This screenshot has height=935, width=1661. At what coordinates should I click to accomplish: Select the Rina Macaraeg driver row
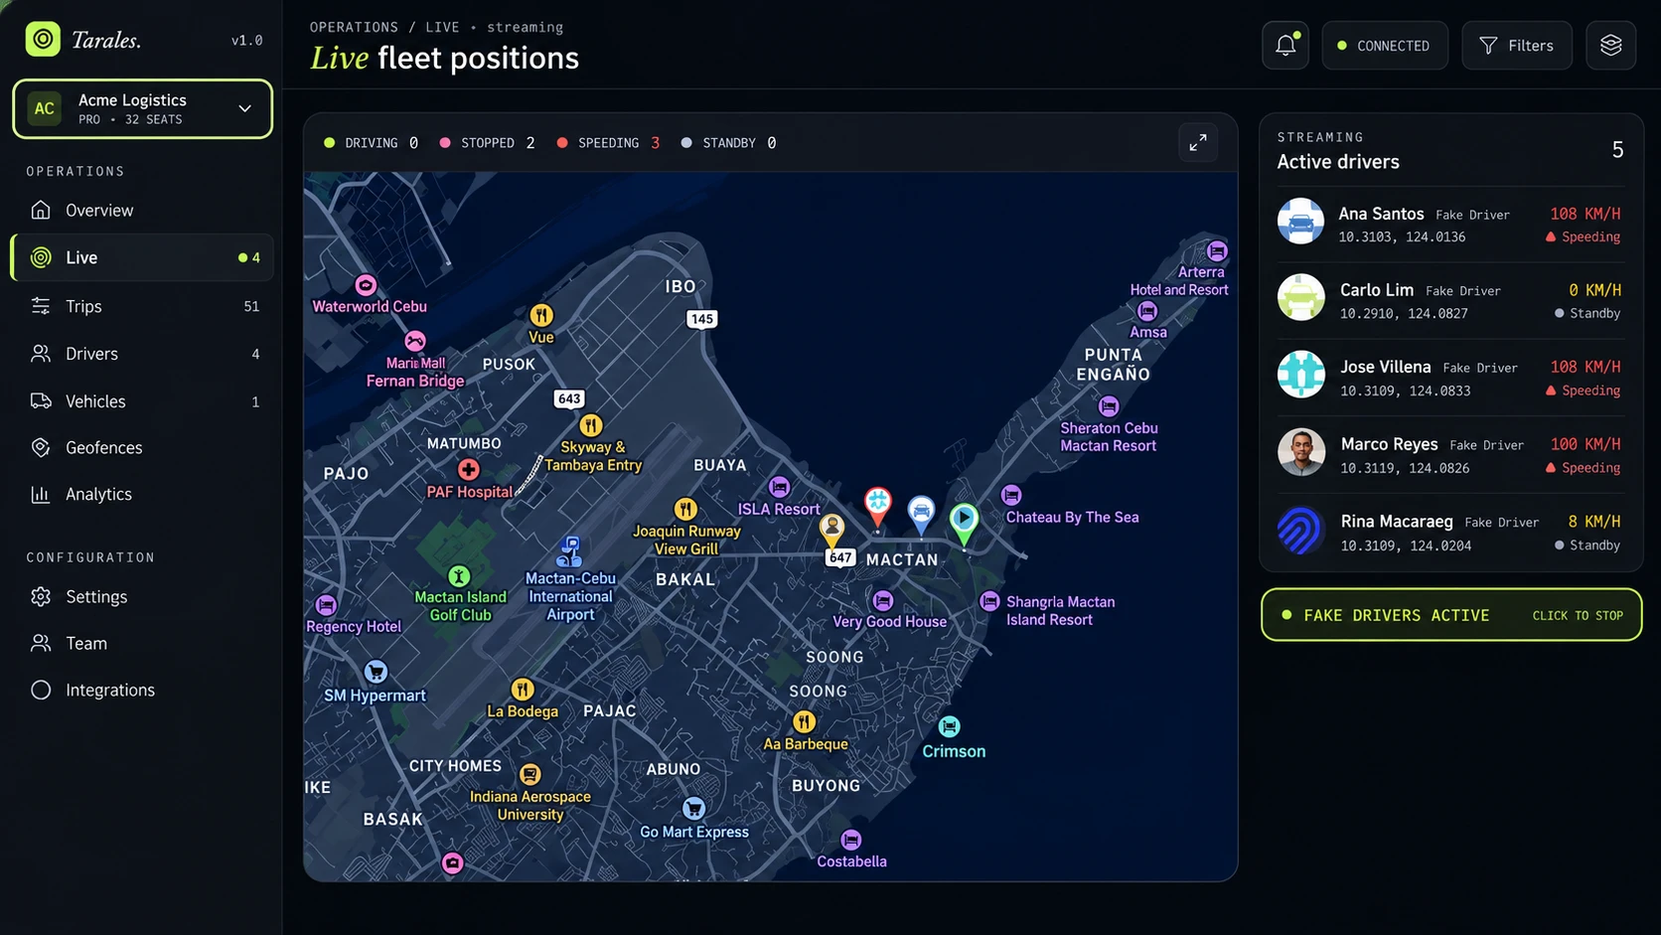coord(1450,533)
